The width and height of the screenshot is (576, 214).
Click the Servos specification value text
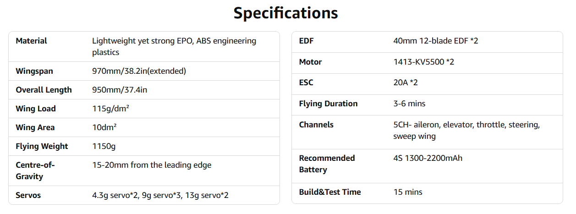160,195
